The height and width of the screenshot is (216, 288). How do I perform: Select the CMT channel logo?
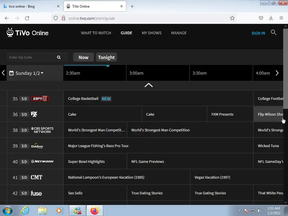pos(36,177)
